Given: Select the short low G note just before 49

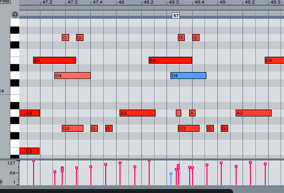Looking at the screenshot, I should pyautogui.click(x=210, y=128).
